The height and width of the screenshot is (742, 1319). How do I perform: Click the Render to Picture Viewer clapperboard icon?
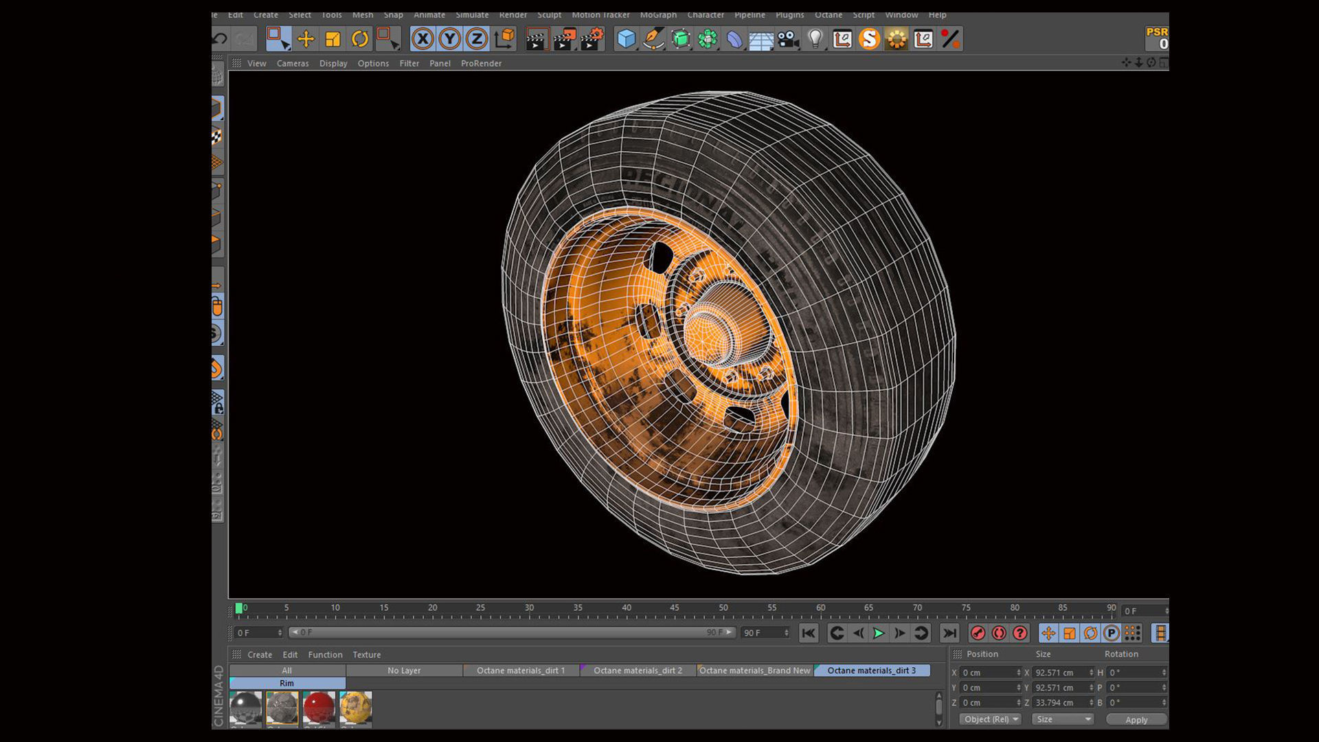pos(563,39)
